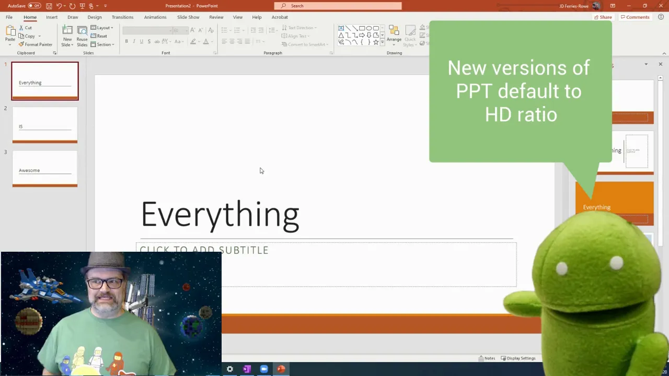Select the star shape in gallery

pos(376,42)
